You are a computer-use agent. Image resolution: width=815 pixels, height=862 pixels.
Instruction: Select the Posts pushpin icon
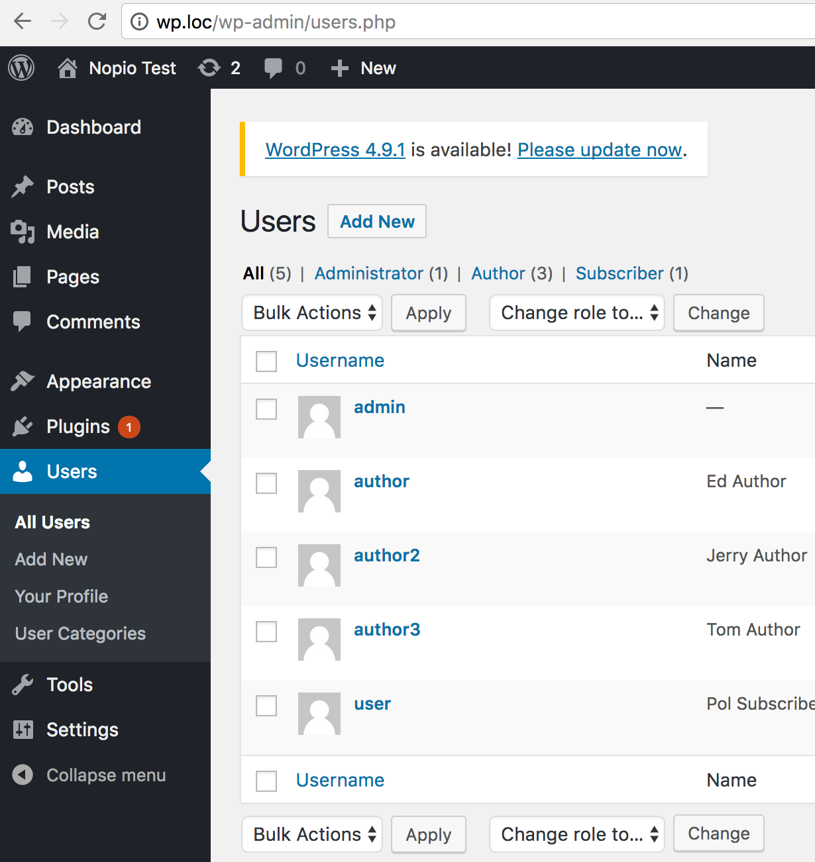23,187
